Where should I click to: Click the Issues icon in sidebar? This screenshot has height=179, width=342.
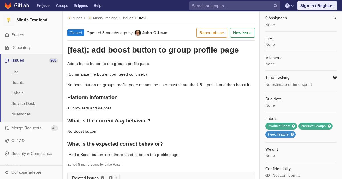(7, 61)
